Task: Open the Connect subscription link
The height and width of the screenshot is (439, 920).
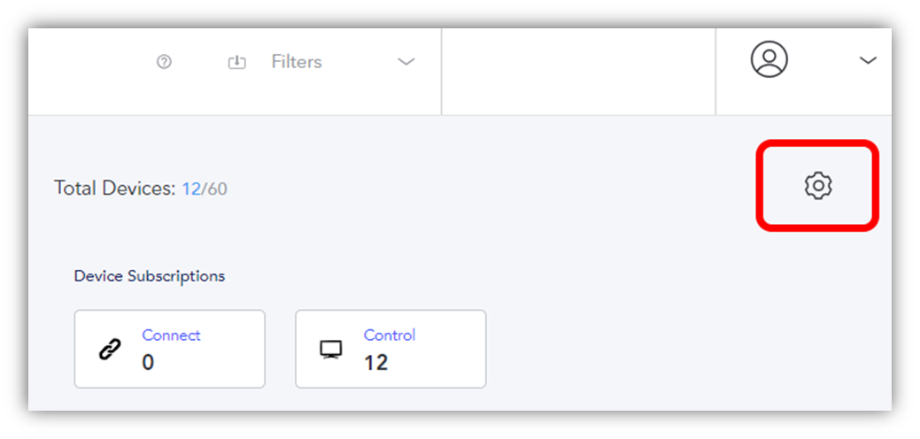Action: coord(171,335)
